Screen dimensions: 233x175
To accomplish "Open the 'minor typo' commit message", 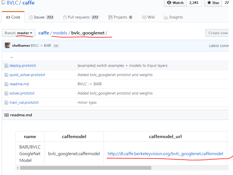I will coord(87,102).
